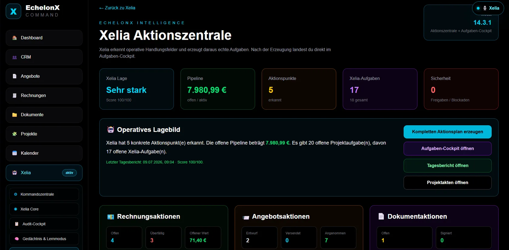The width and height of the screenshot is (509, 250).
Task: Click the Rechnungsaktionen money icon
Action: 111,217
